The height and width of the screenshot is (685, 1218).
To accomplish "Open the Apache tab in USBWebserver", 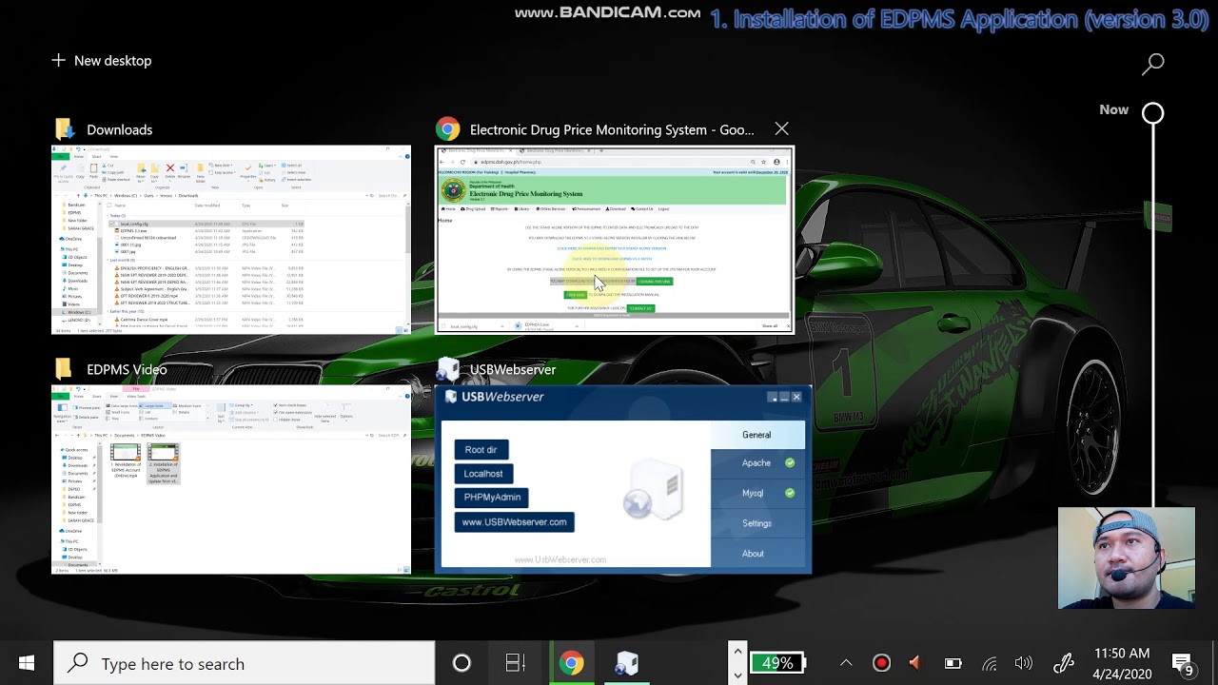I will (756, 463).
